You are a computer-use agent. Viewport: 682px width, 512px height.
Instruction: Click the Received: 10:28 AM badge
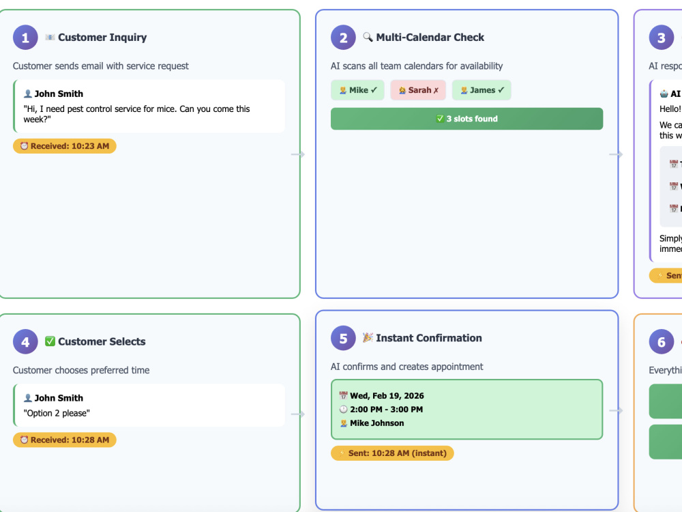pos(64,440)
